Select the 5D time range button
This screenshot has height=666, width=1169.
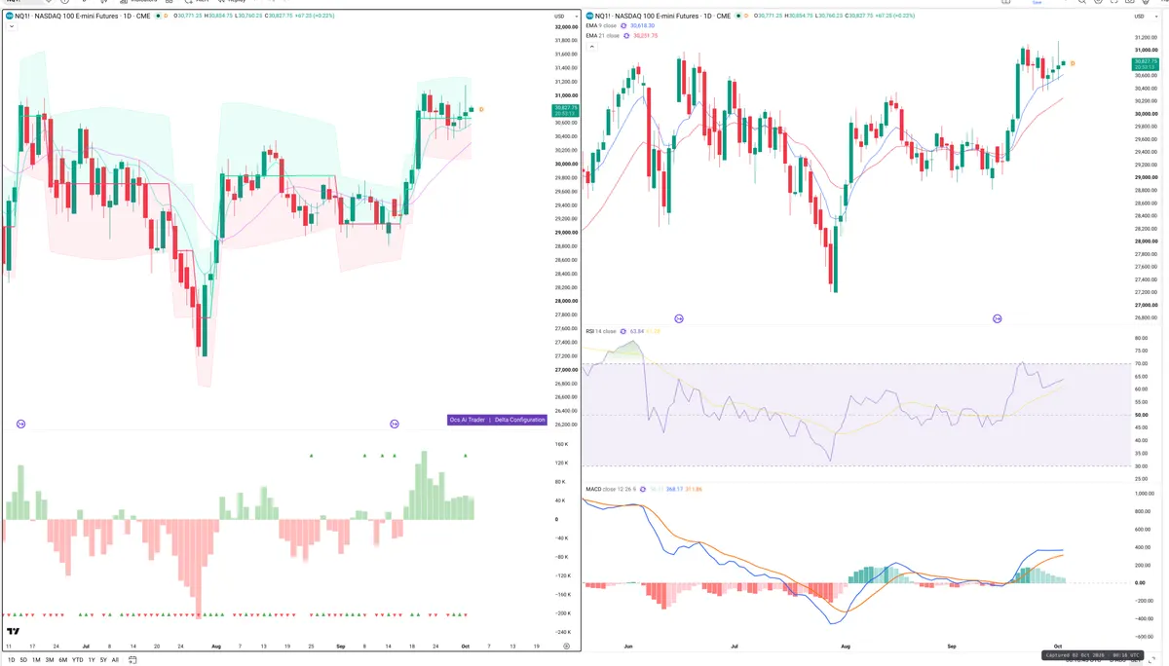pyautogui.click(x=23, y=660)
